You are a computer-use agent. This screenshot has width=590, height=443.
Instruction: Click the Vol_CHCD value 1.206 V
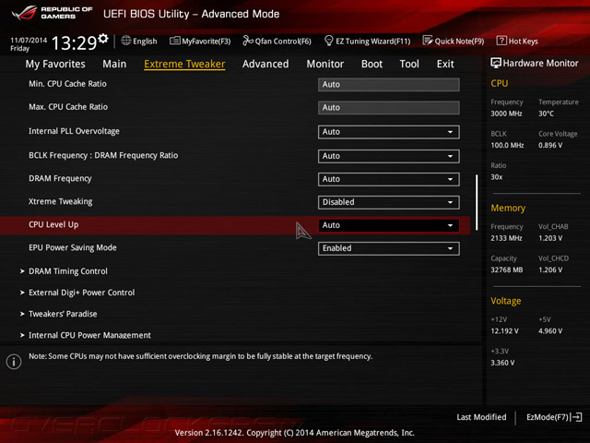point(550,269)
